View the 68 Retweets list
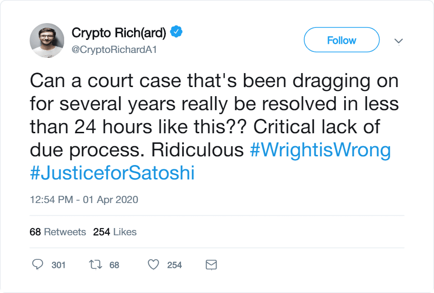Screen dimensions: 434x293 [58, 232]
